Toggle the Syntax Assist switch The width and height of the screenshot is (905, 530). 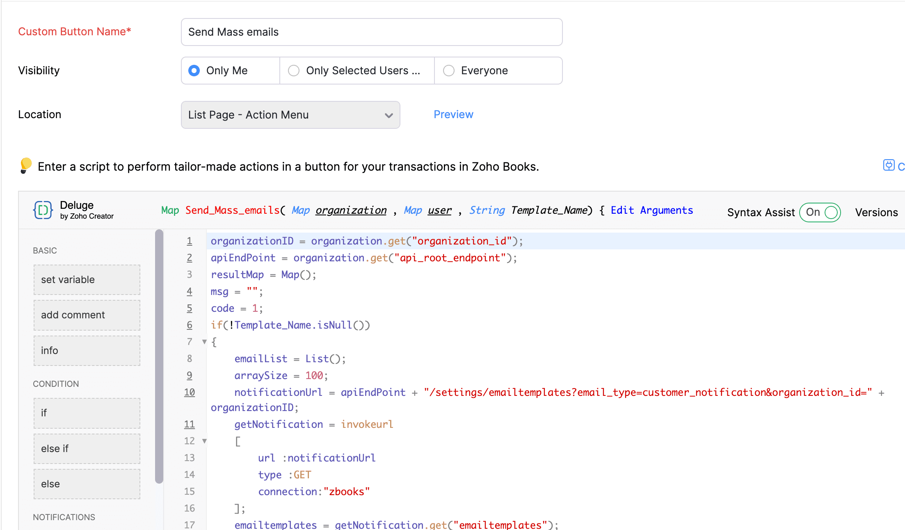click(820, 212)
